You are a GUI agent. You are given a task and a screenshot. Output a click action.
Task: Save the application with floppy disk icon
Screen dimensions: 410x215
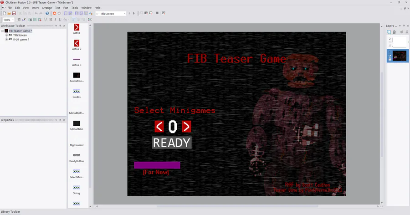point(14,13)
